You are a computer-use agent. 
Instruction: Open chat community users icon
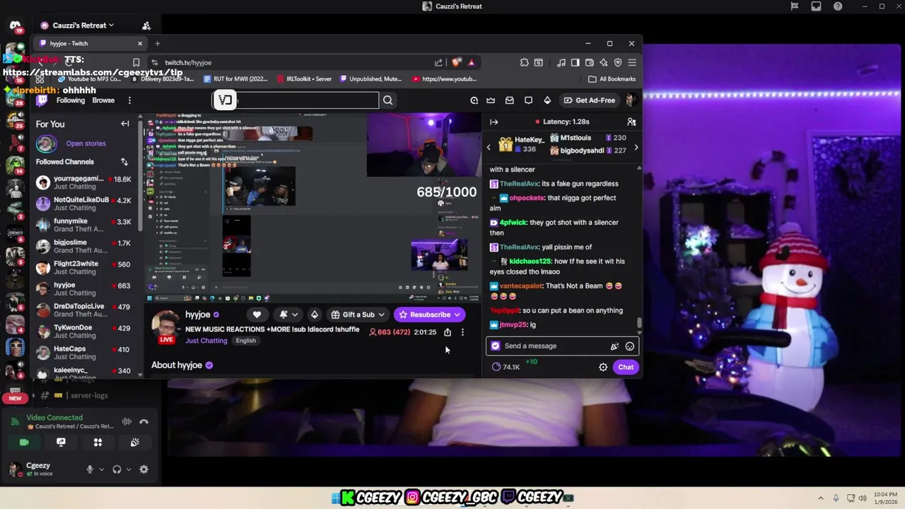pyautogui.click(x=631, y=122)
